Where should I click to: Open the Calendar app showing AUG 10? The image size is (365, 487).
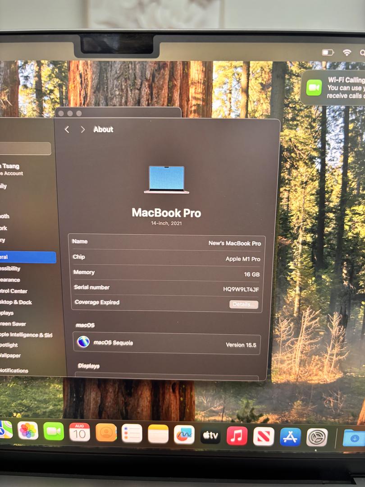79,432
